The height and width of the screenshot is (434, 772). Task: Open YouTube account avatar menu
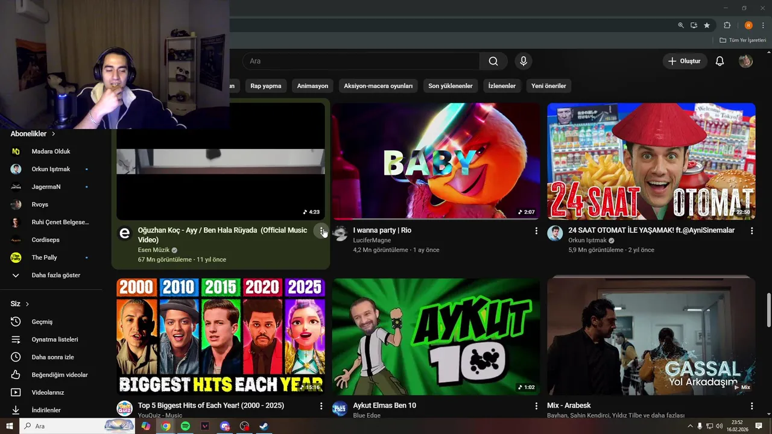point(746,61)
